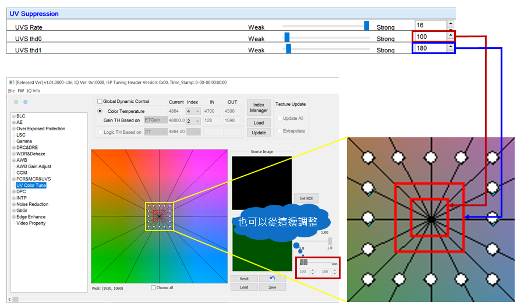The height and width of the screenshot is (306, 517).
Task: Click the Index Manager button
Action: (x=258, y=107)
